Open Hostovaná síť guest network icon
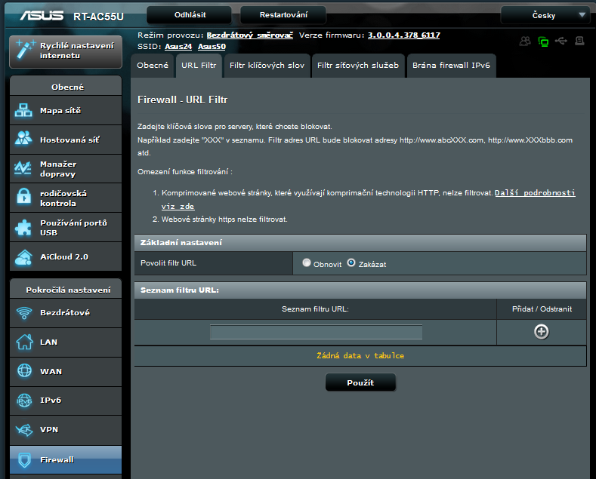Screen dimensions: 596x479 (x=23, y=140)
